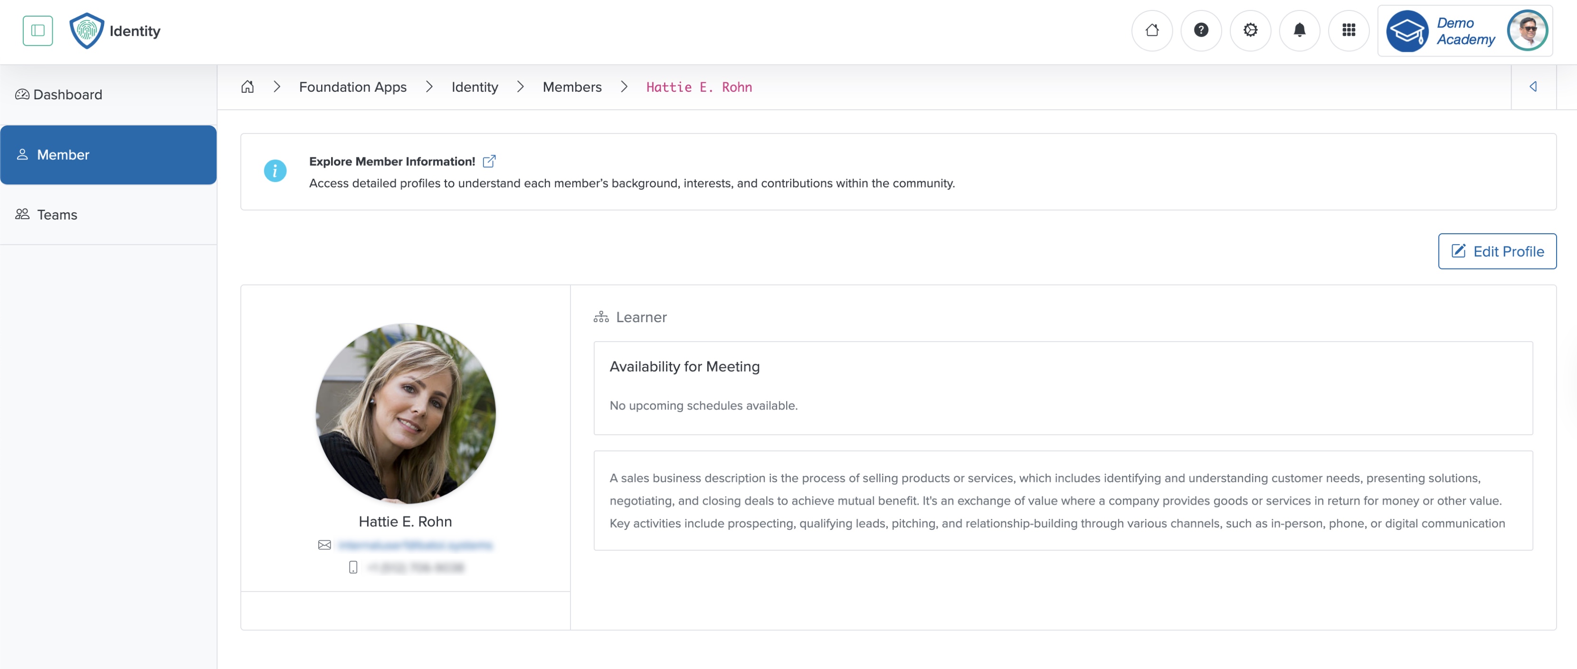This screenshot has width=1577, height=669.
Task: Click Hattie E. Rohn's profile photo
Action: coord(406,413)
